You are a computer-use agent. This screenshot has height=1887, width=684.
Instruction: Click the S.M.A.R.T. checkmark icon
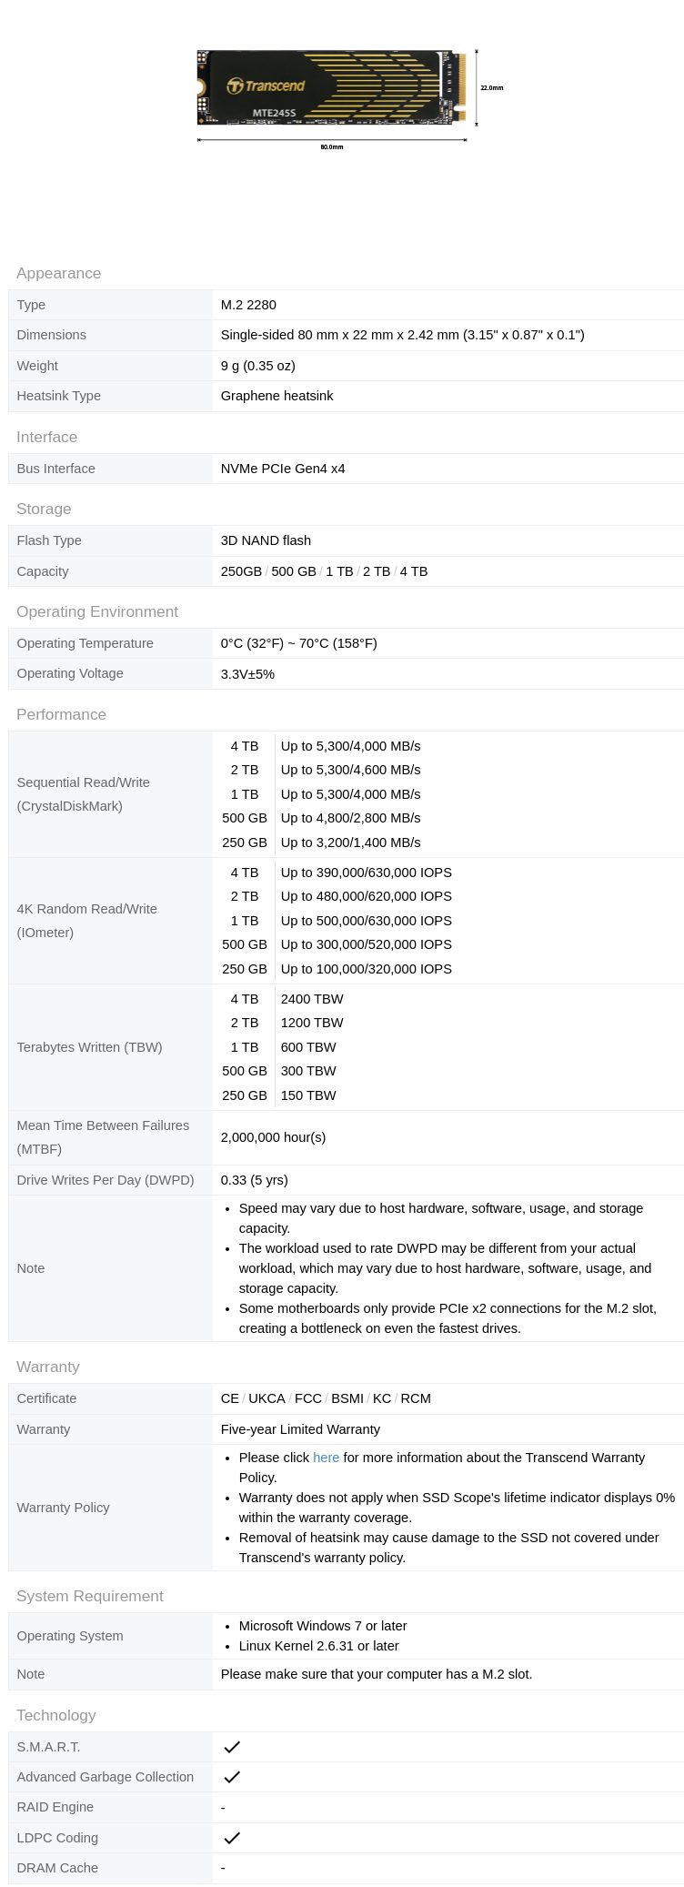click(232, 1746)
